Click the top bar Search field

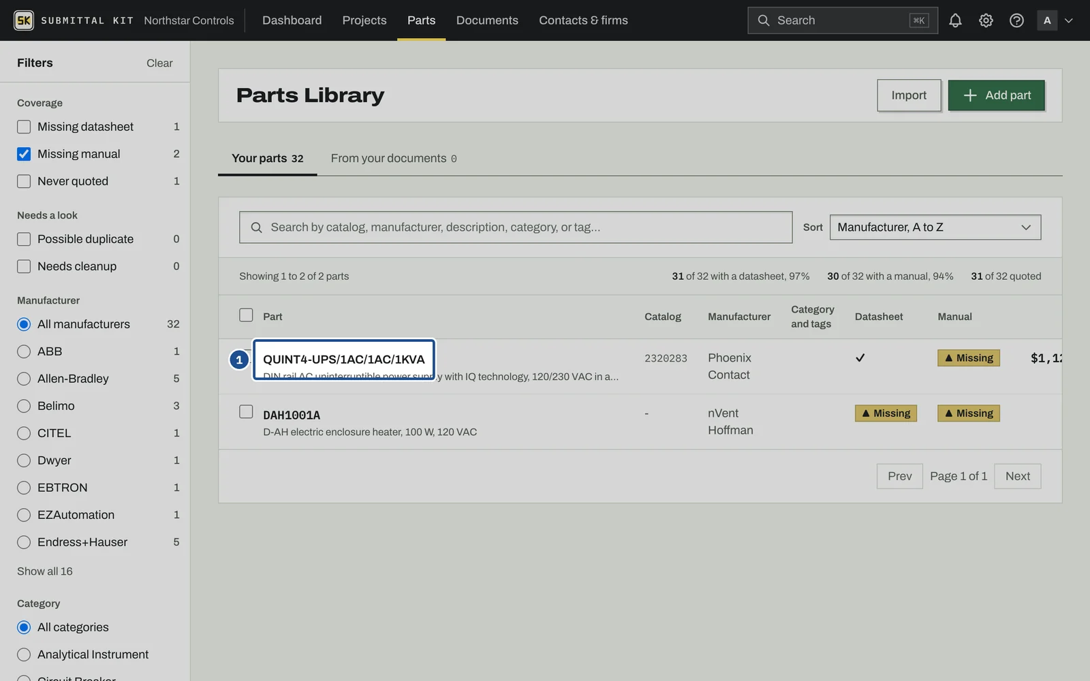click(842, 20)
